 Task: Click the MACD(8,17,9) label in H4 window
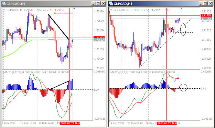pos(12,72)
